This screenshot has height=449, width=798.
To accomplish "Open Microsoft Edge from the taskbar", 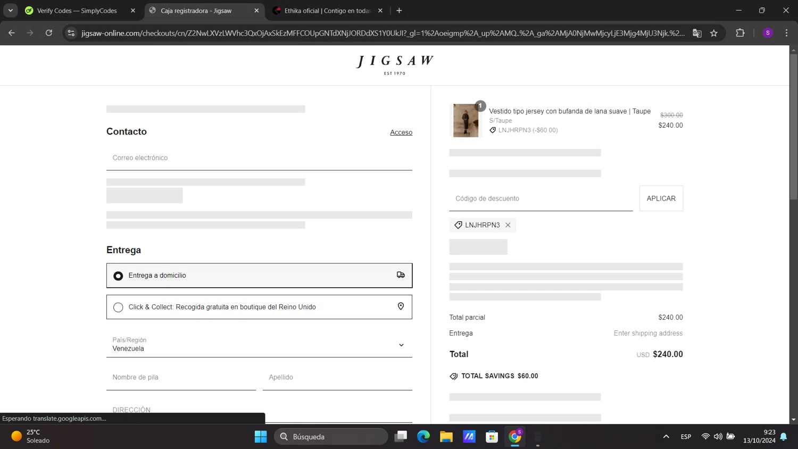I will [423, 437].
